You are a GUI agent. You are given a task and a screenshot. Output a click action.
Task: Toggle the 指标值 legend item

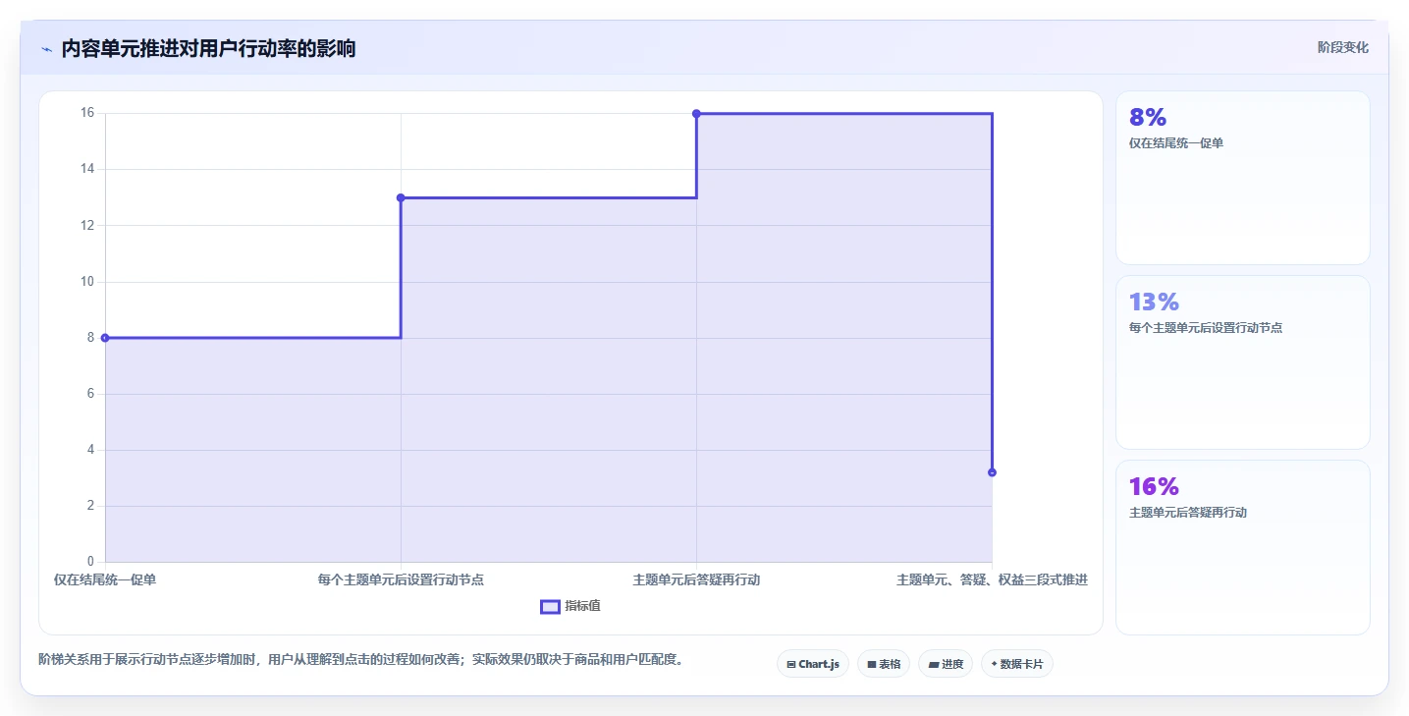pyautogui.click(x=570, y=606)
